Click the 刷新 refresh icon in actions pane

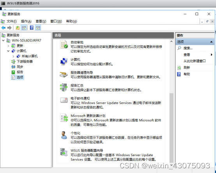click(x=179, y=68)
